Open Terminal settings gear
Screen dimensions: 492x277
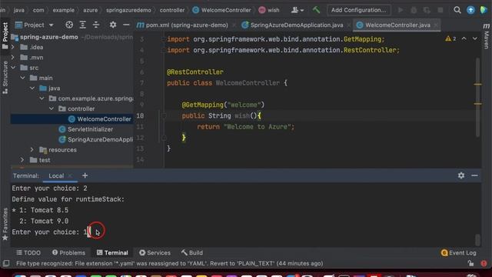pos(461,175)
